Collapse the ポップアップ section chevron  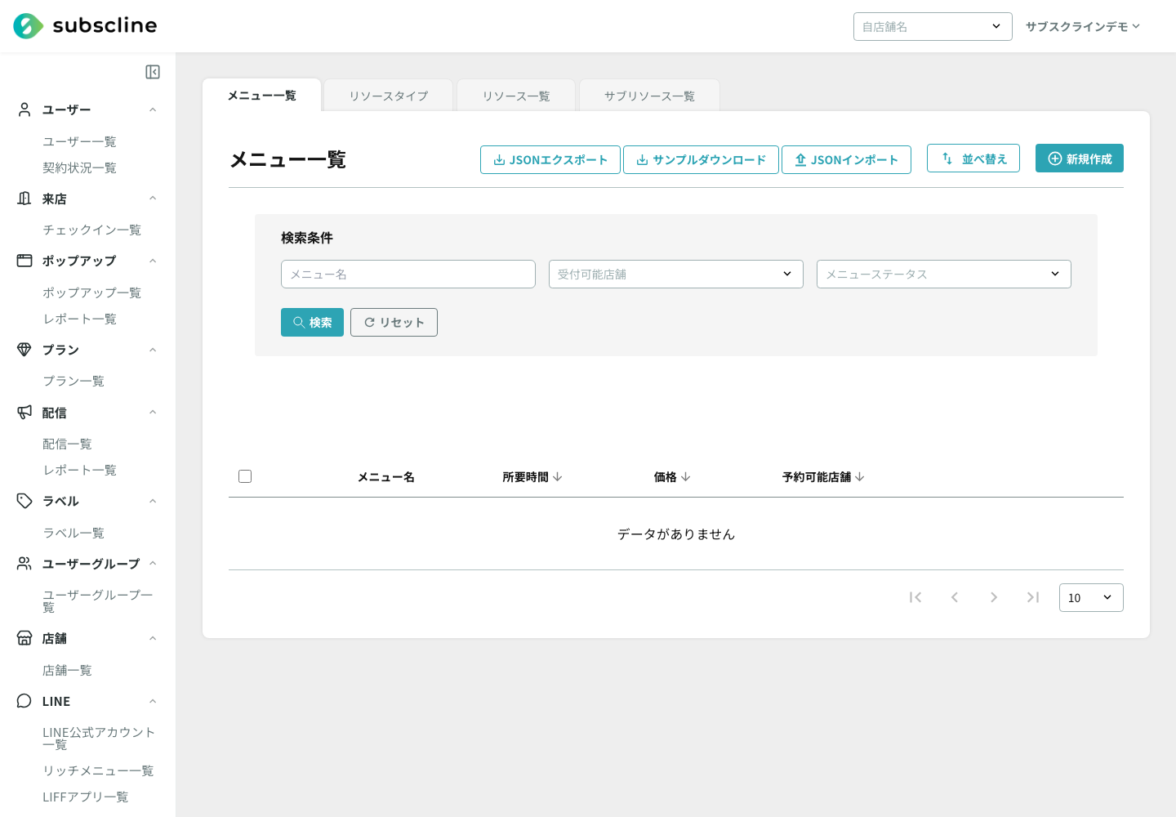tap(153, 261)
